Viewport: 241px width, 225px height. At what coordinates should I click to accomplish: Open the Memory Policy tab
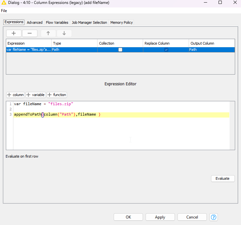tap(121, 22)
